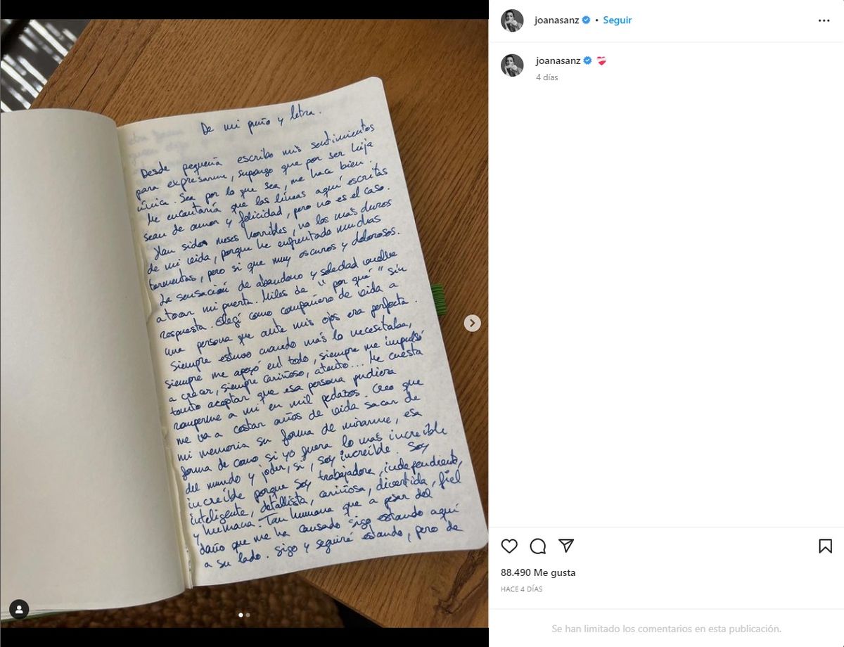
Task: Select second carousel dot indicator
Action: point(248,615)
